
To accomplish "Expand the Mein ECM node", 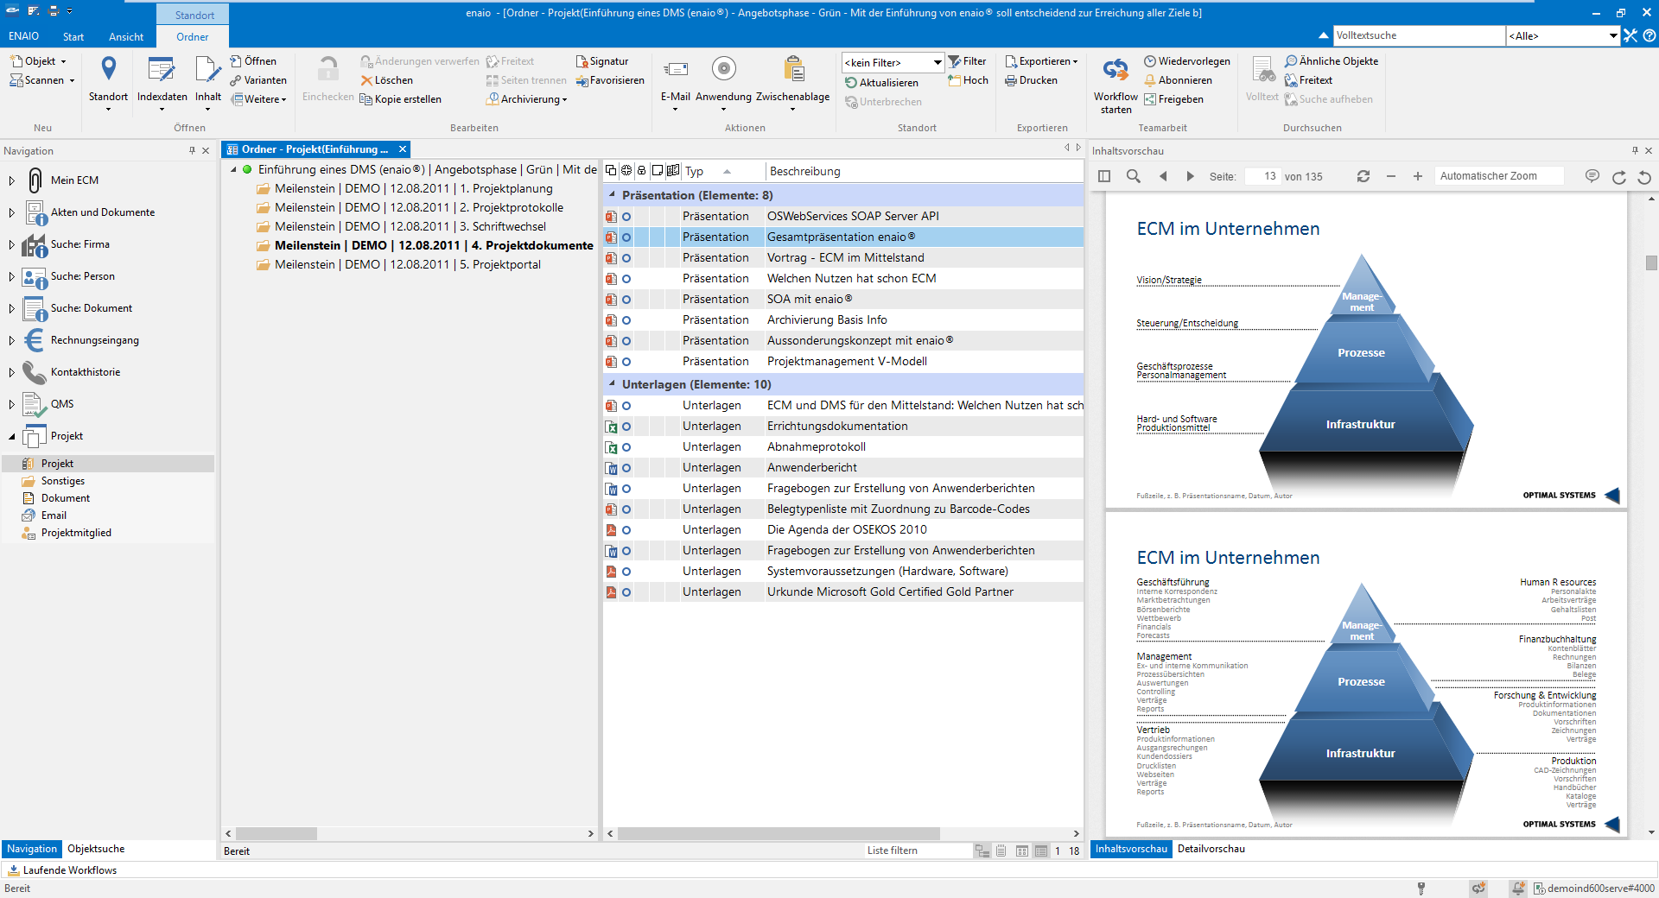I will [x=11, y=180].
